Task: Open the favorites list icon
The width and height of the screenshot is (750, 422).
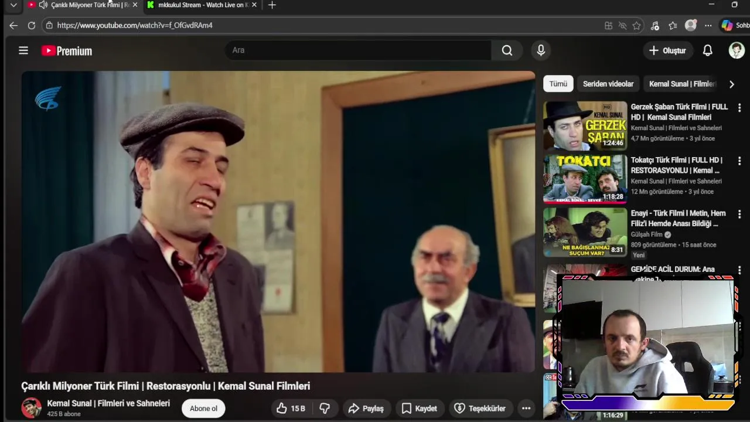Action: pyautogui.click(x=673, y=26)
